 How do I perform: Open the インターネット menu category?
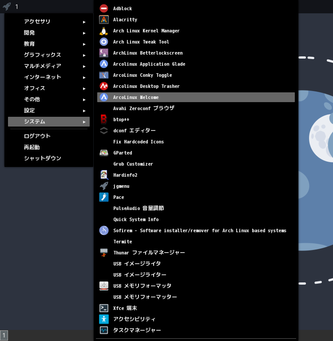[x=49, y=77]
